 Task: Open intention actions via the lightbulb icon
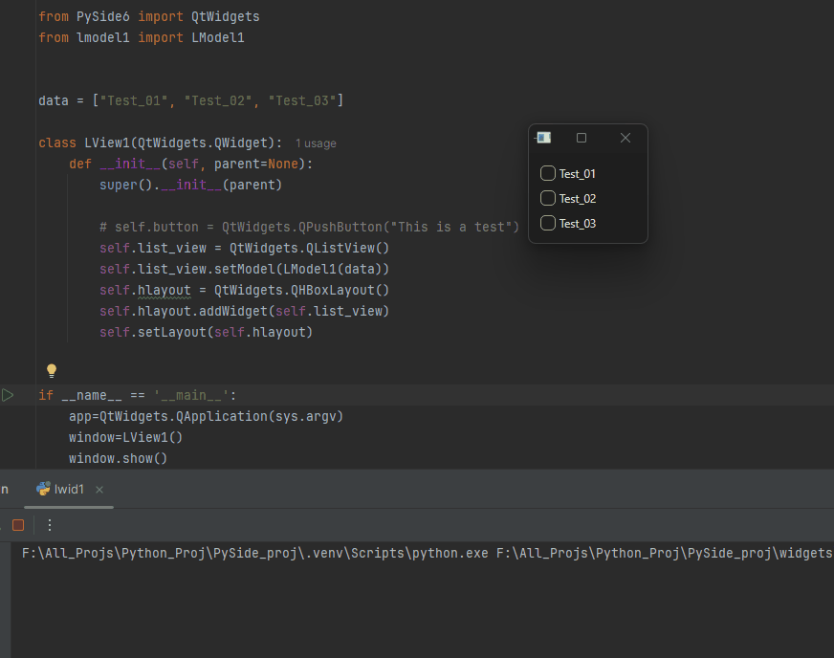point(51,370)
